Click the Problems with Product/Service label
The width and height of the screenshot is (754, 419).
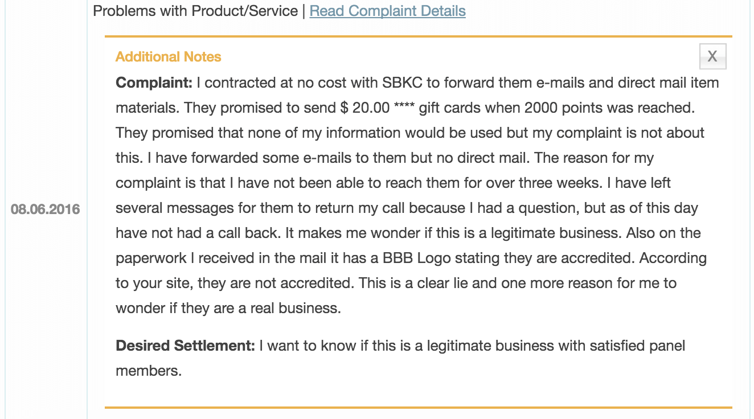(x=195, y=11)
